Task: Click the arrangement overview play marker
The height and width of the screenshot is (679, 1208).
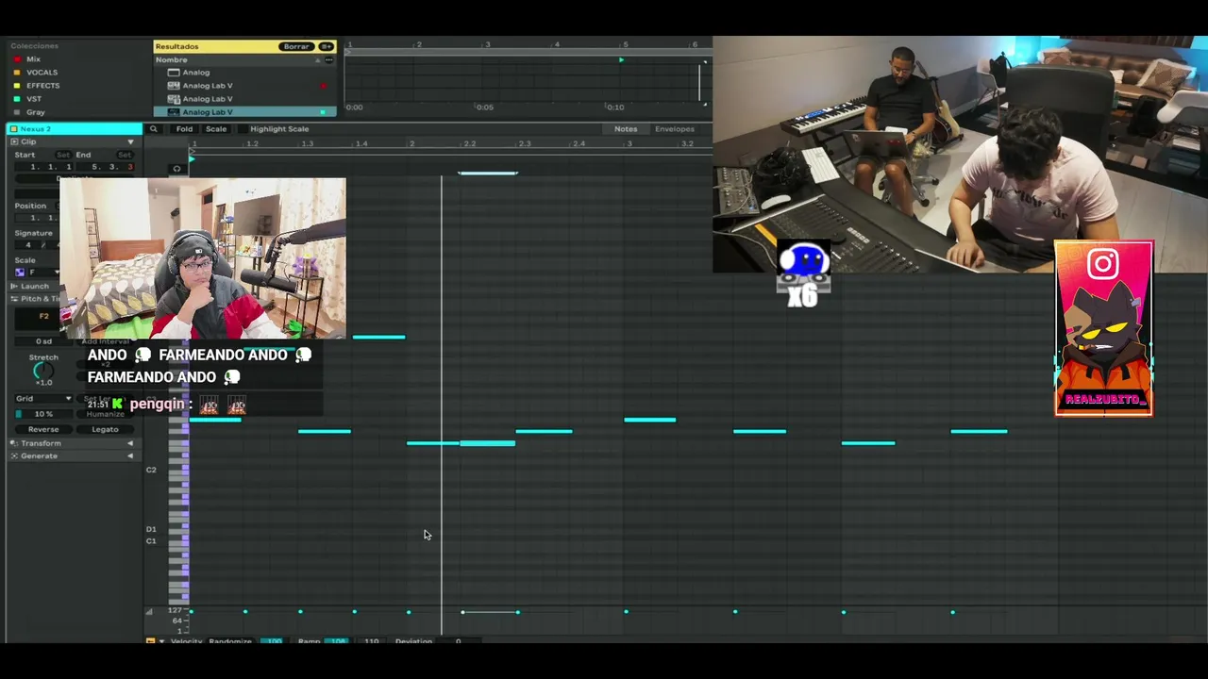Action: click(x=621, y=60)
